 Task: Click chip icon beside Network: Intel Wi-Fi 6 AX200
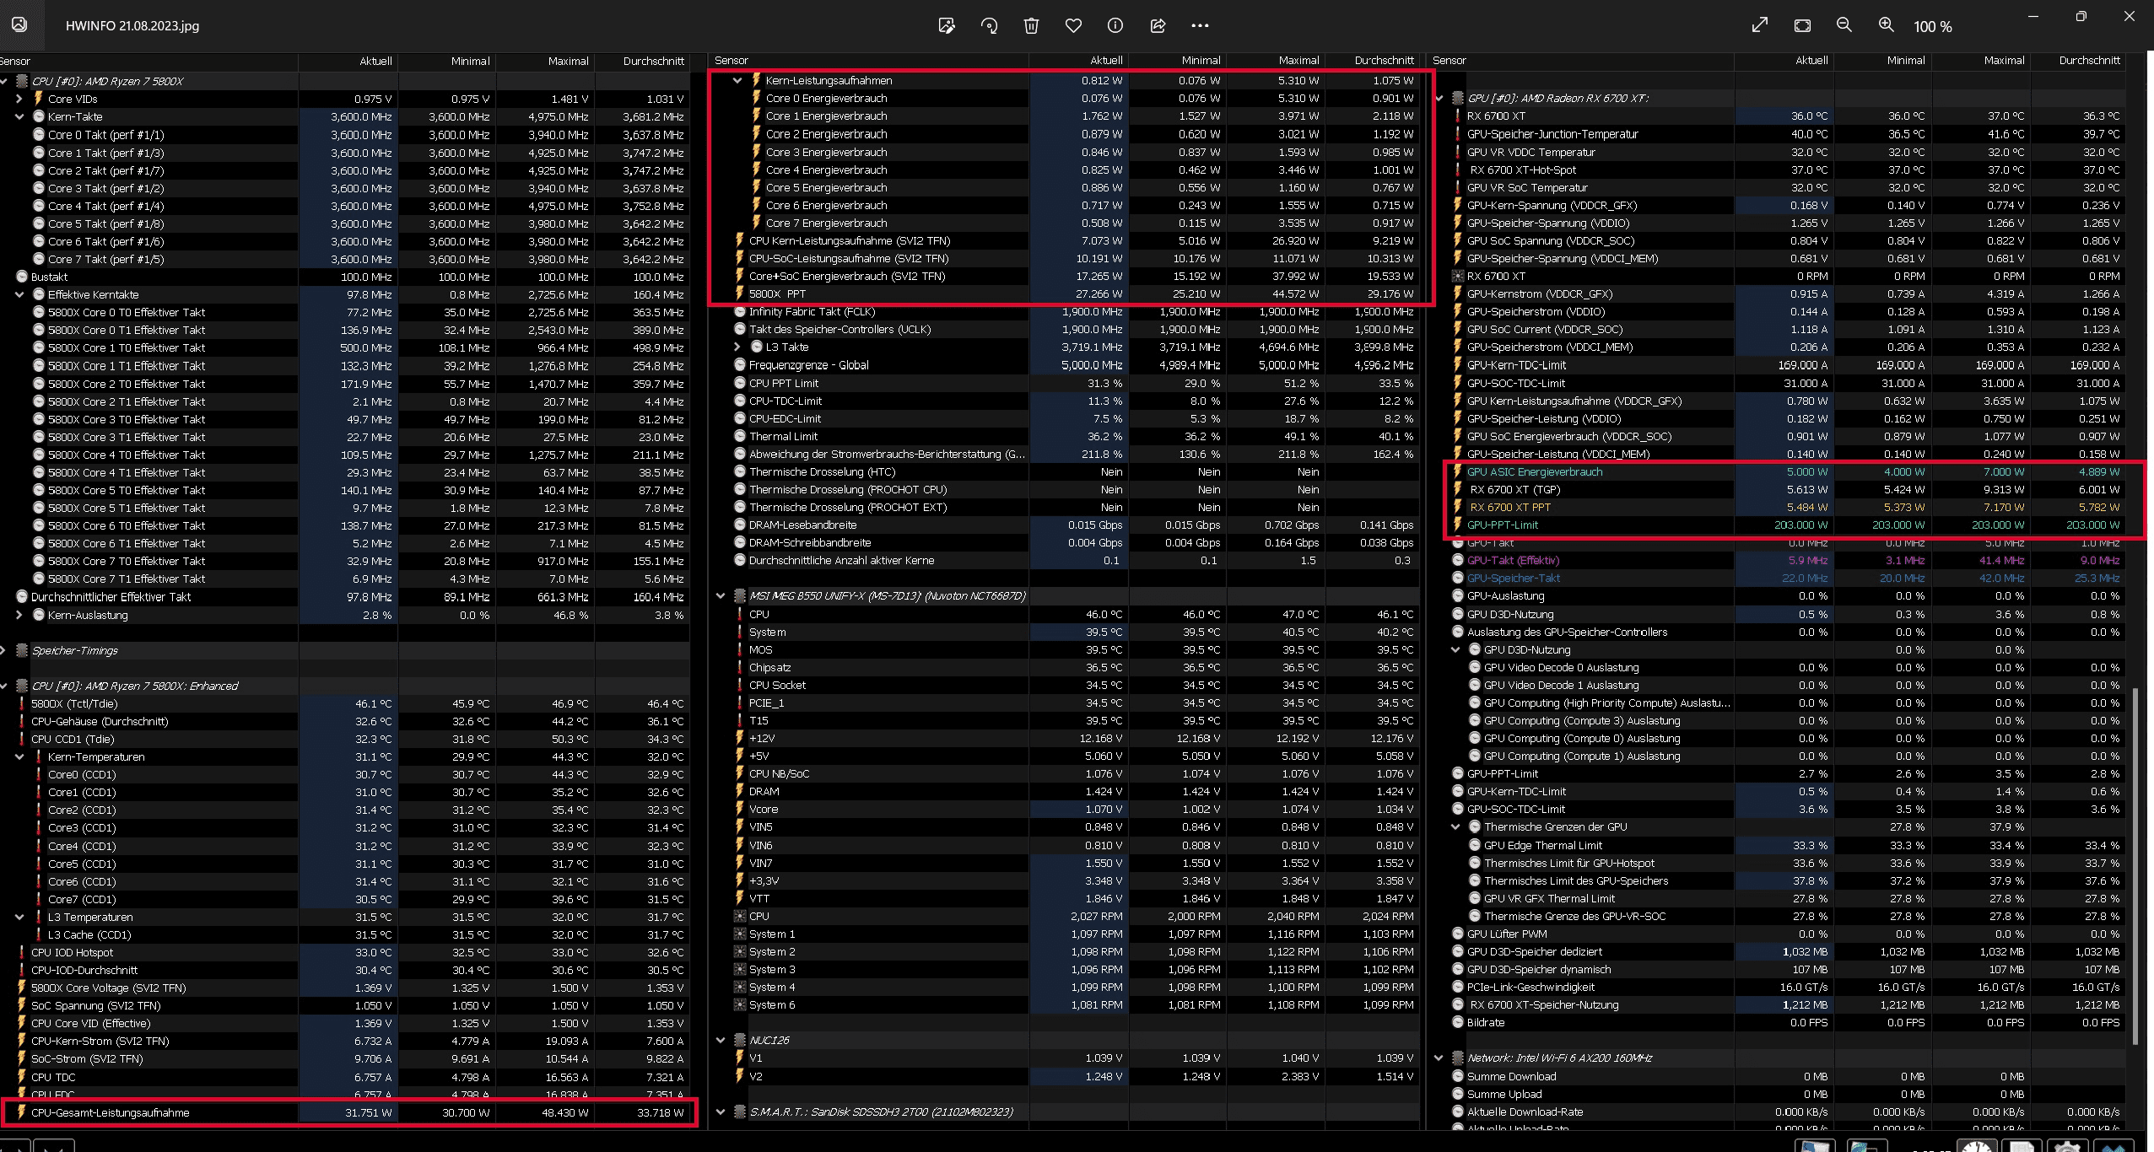pyautogui.click(x=1458, y=1058)
